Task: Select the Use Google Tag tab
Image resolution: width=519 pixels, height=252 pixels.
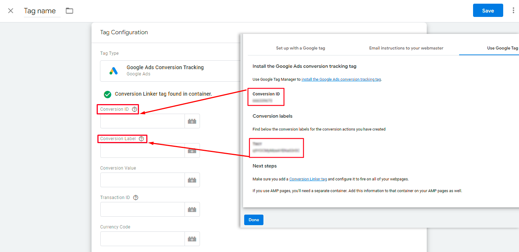Action: click(502, 48)
